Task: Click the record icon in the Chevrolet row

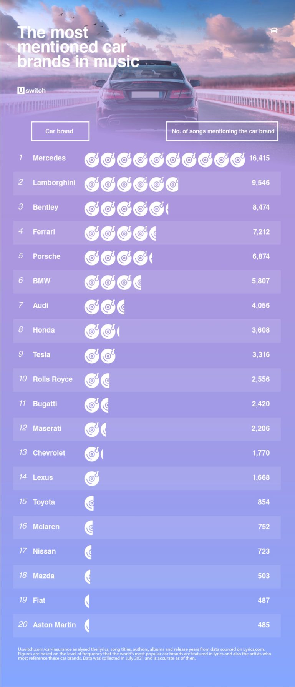Action: pos(92,454)
